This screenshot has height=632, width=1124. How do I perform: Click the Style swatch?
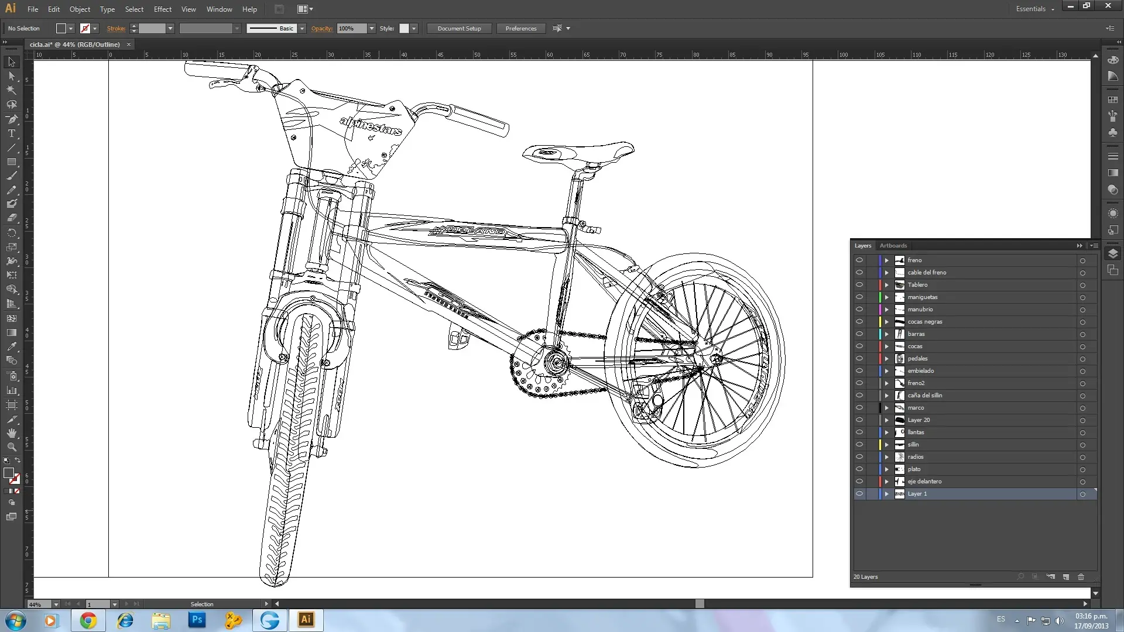(404, 29)
